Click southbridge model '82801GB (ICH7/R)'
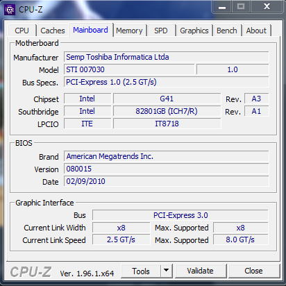 pos(167,111)
